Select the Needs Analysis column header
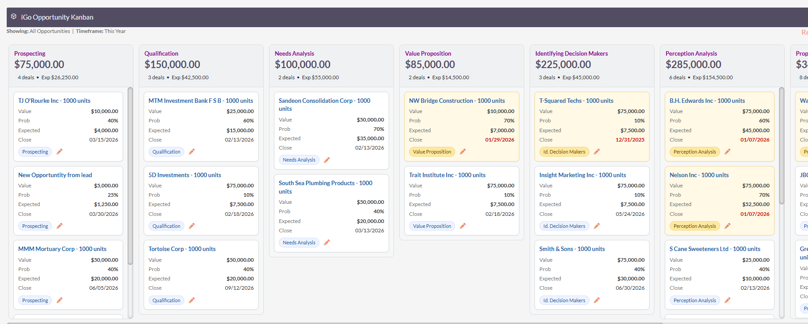The height and width of the screenshot is (324, 808). 294,53
